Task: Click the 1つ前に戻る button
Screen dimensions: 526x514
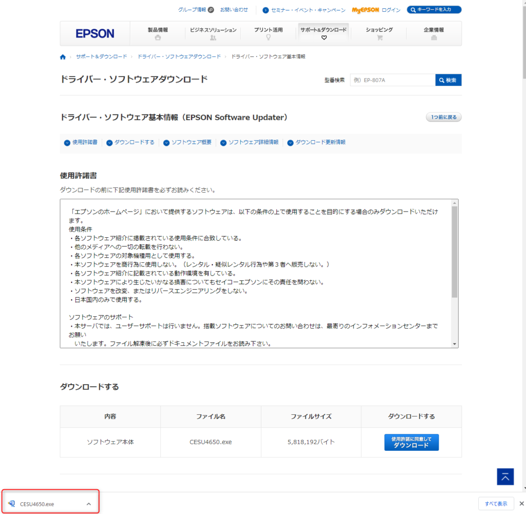Action: 443,117
